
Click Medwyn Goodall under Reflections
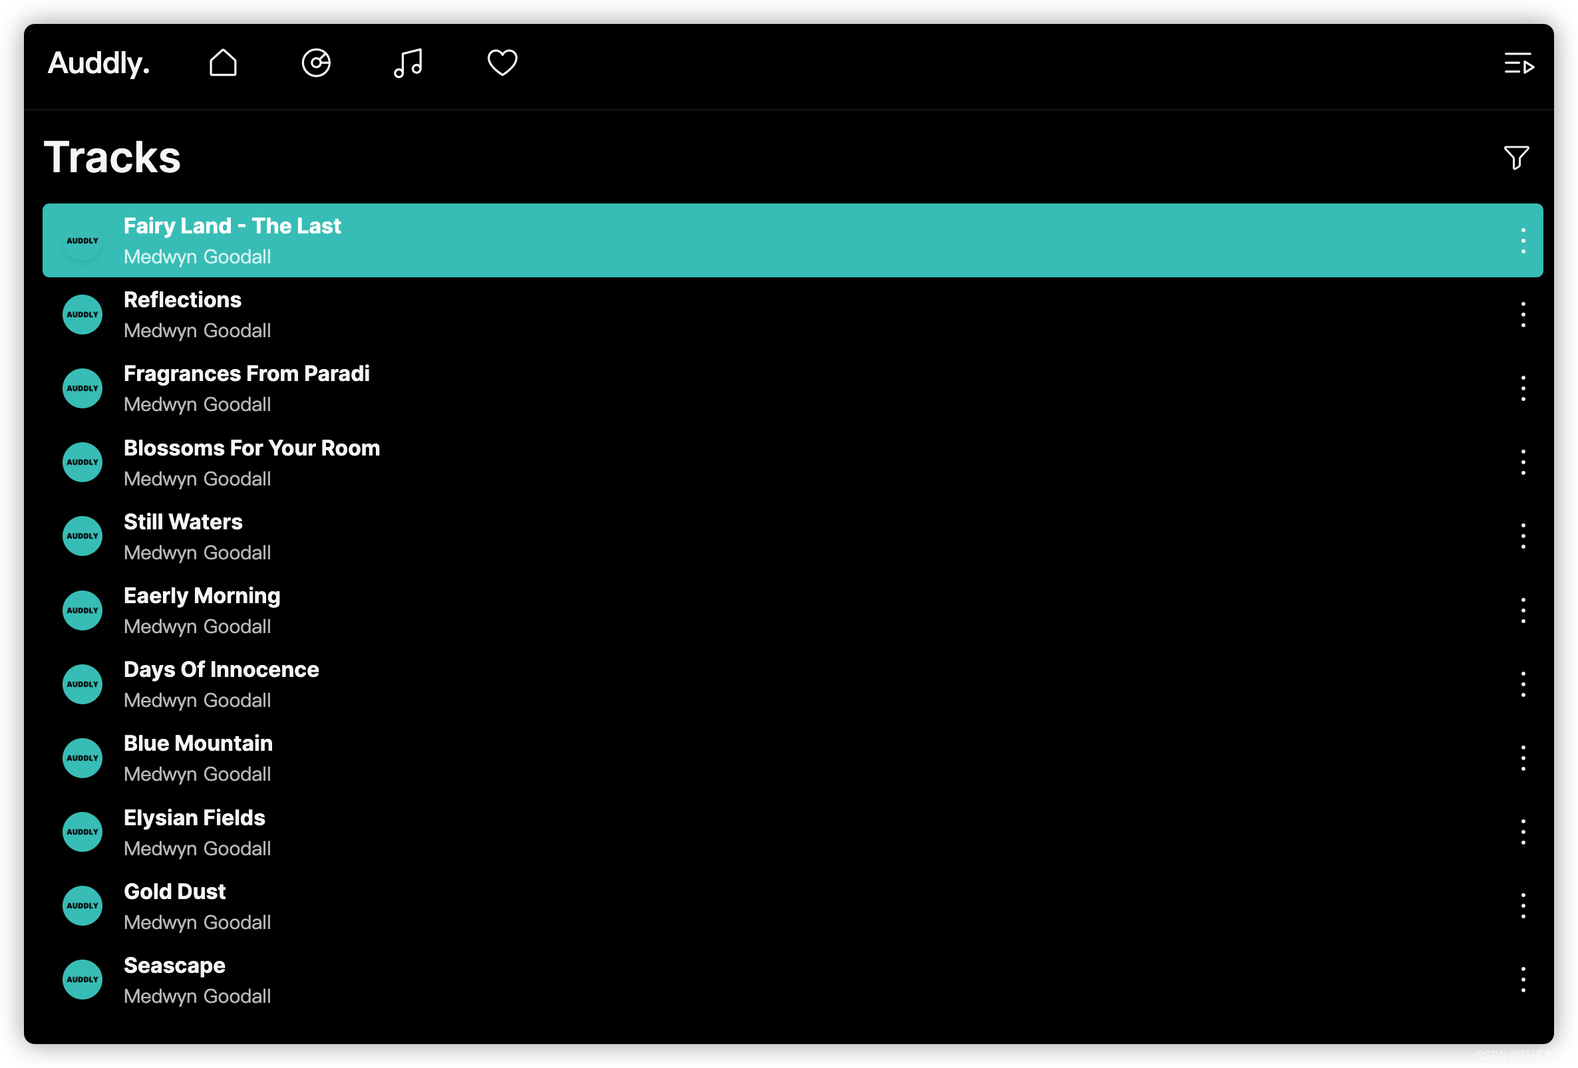198,331
